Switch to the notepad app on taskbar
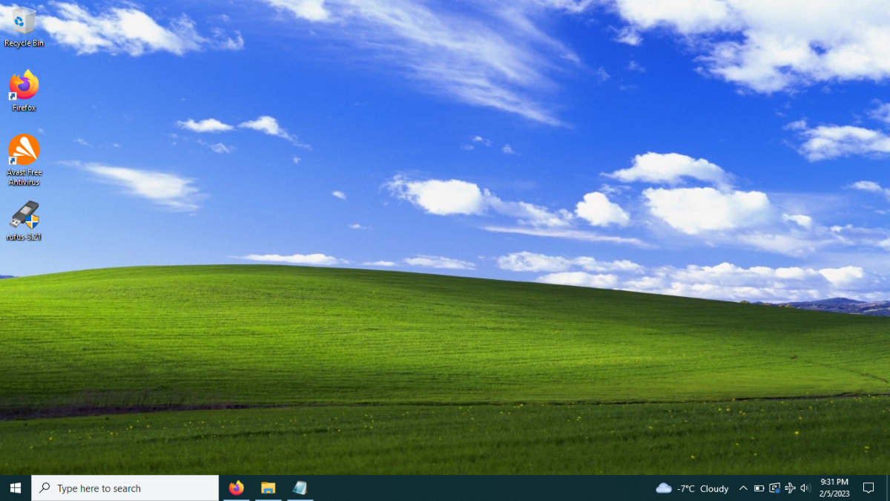890x501 pixels. pos(300,488)
